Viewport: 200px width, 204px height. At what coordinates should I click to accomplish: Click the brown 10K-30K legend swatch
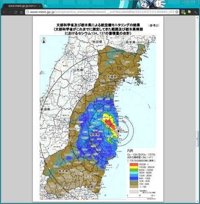134,184
